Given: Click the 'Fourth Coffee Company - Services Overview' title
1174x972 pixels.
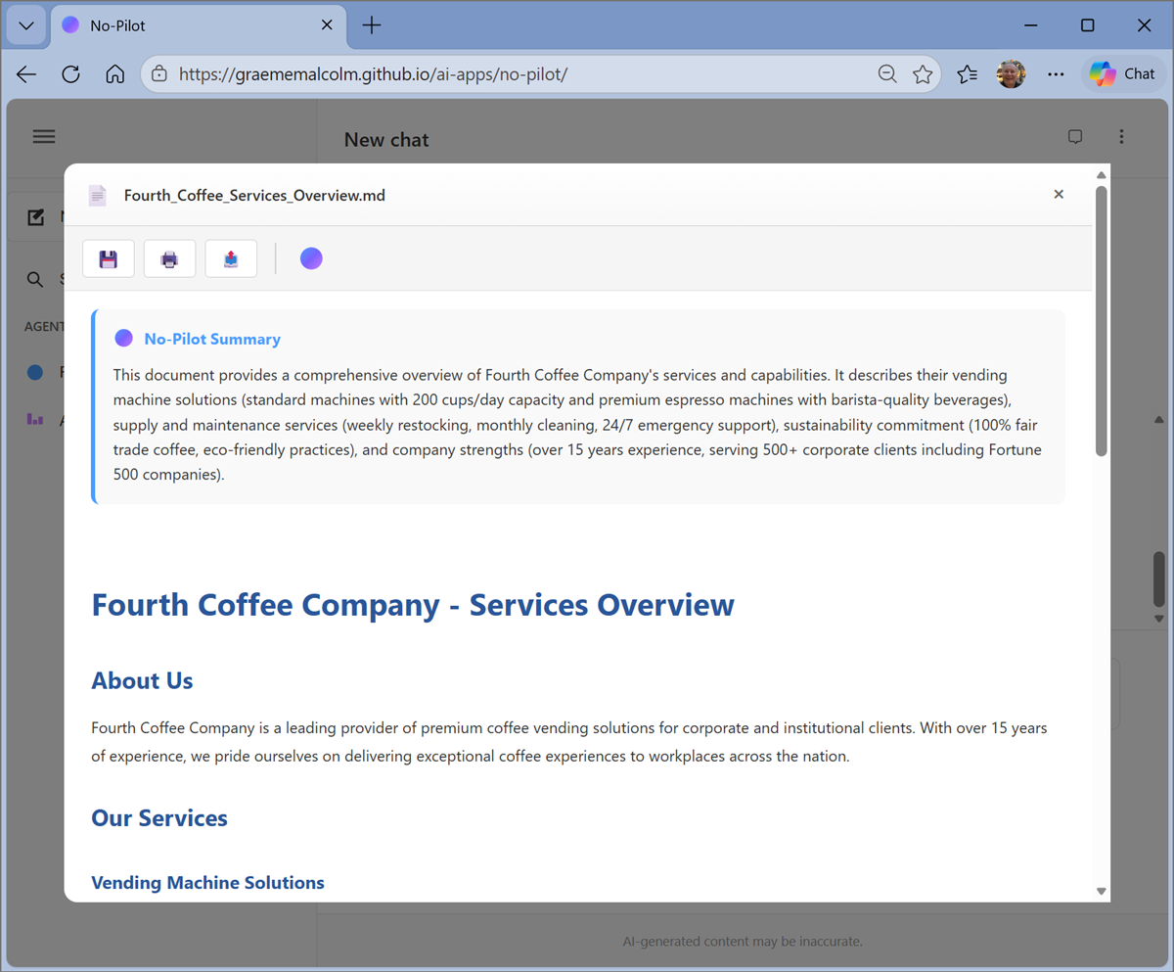Looking at the screenshot, I should coord(413,605).
